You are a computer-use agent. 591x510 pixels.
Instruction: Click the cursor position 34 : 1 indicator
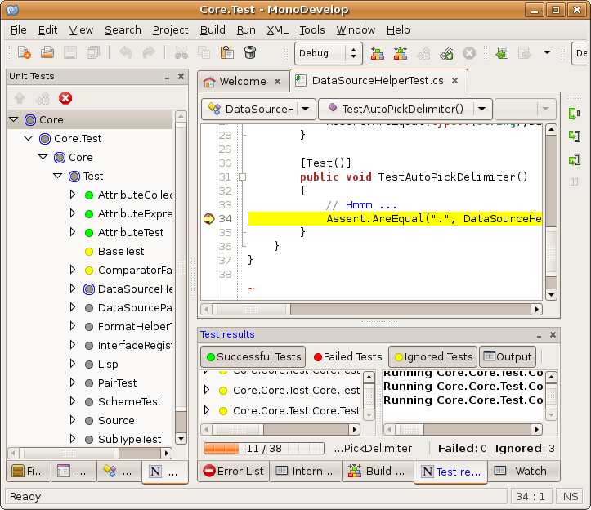click(531, 496)
